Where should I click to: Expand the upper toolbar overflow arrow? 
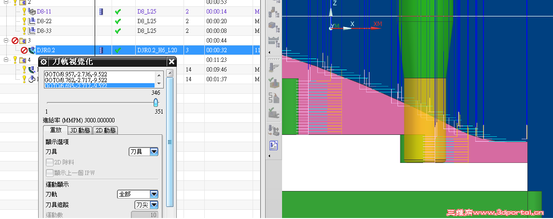tap(269, 52)
